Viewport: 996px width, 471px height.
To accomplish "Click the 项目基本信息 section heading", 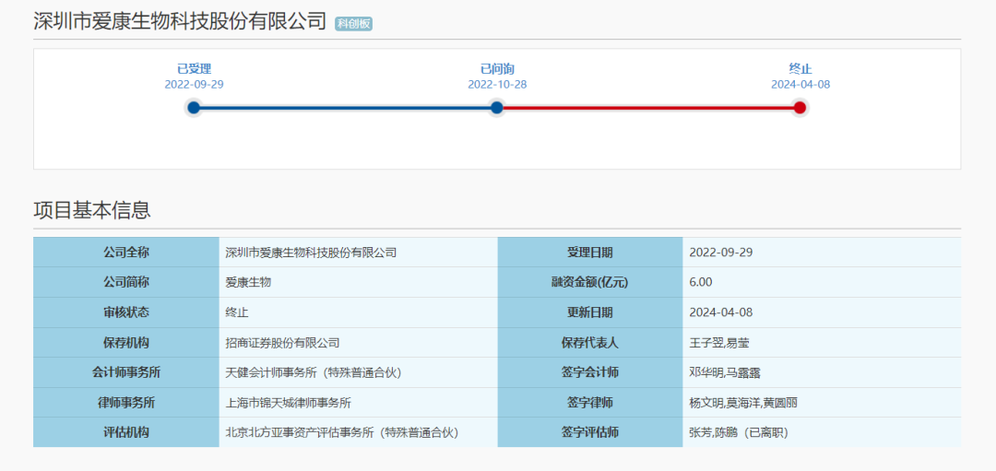I will [x=92, y=210].
